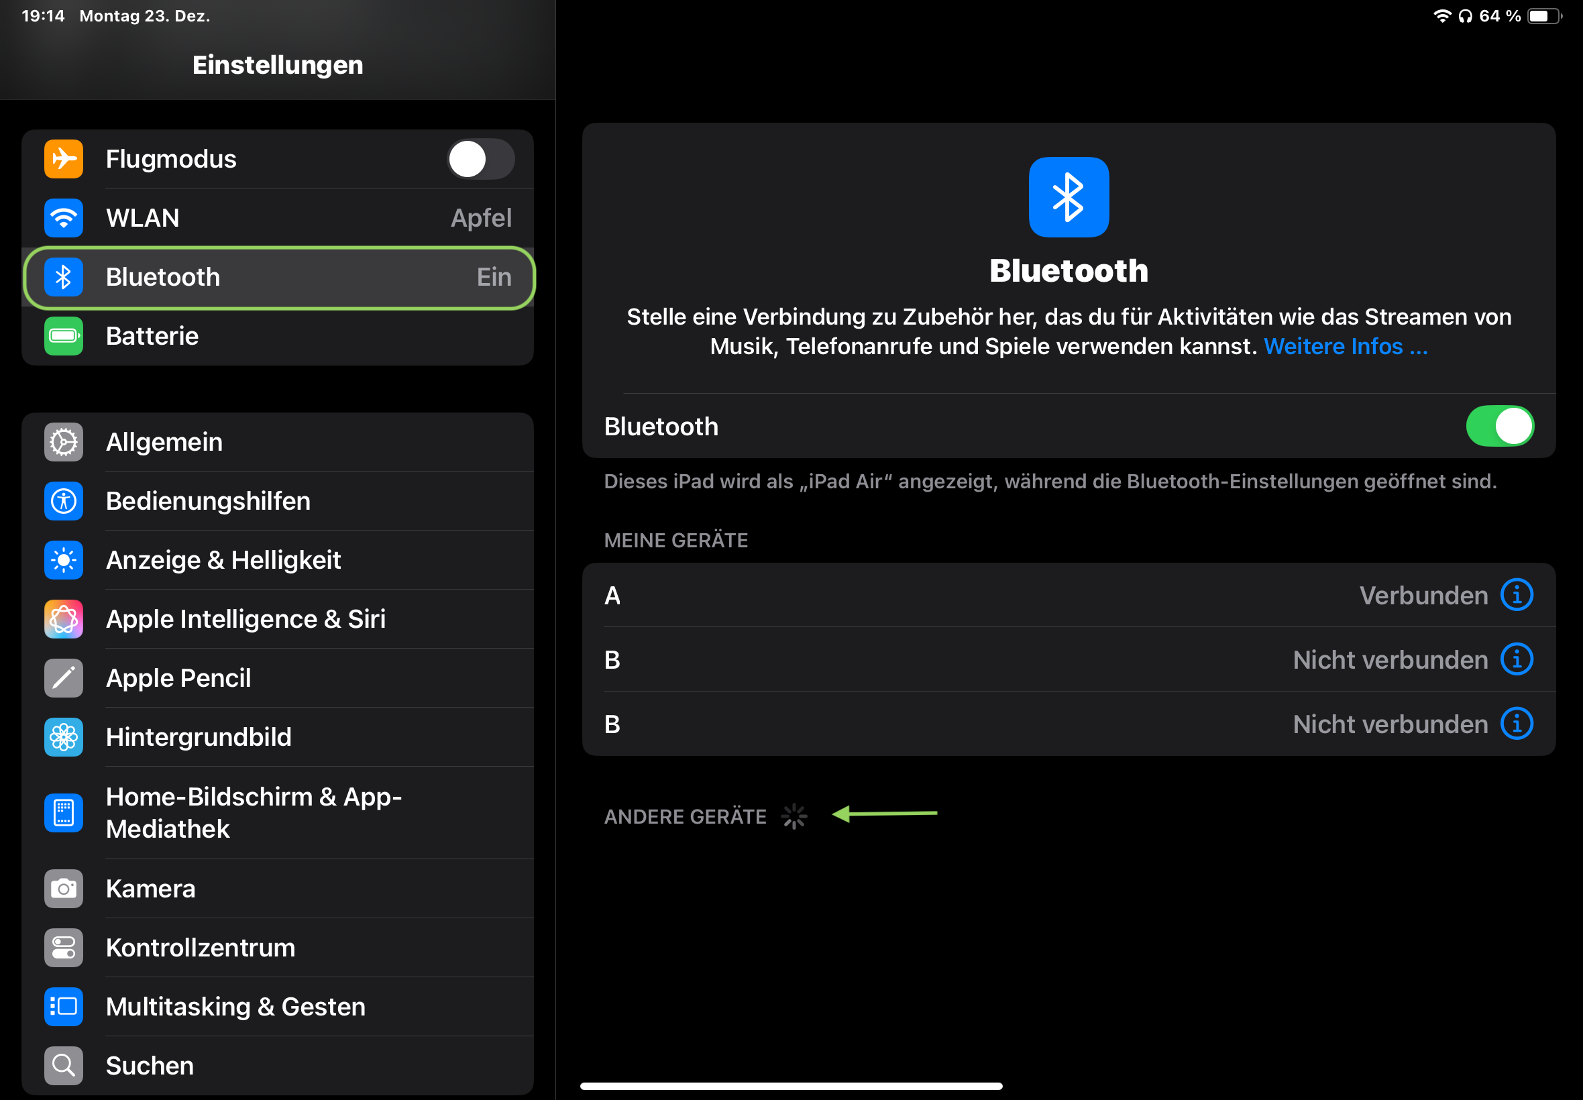The image size is (1583, 1100).
Task: Open Anzeige & Helligkeit settings
Action: (x=223, y=559)
